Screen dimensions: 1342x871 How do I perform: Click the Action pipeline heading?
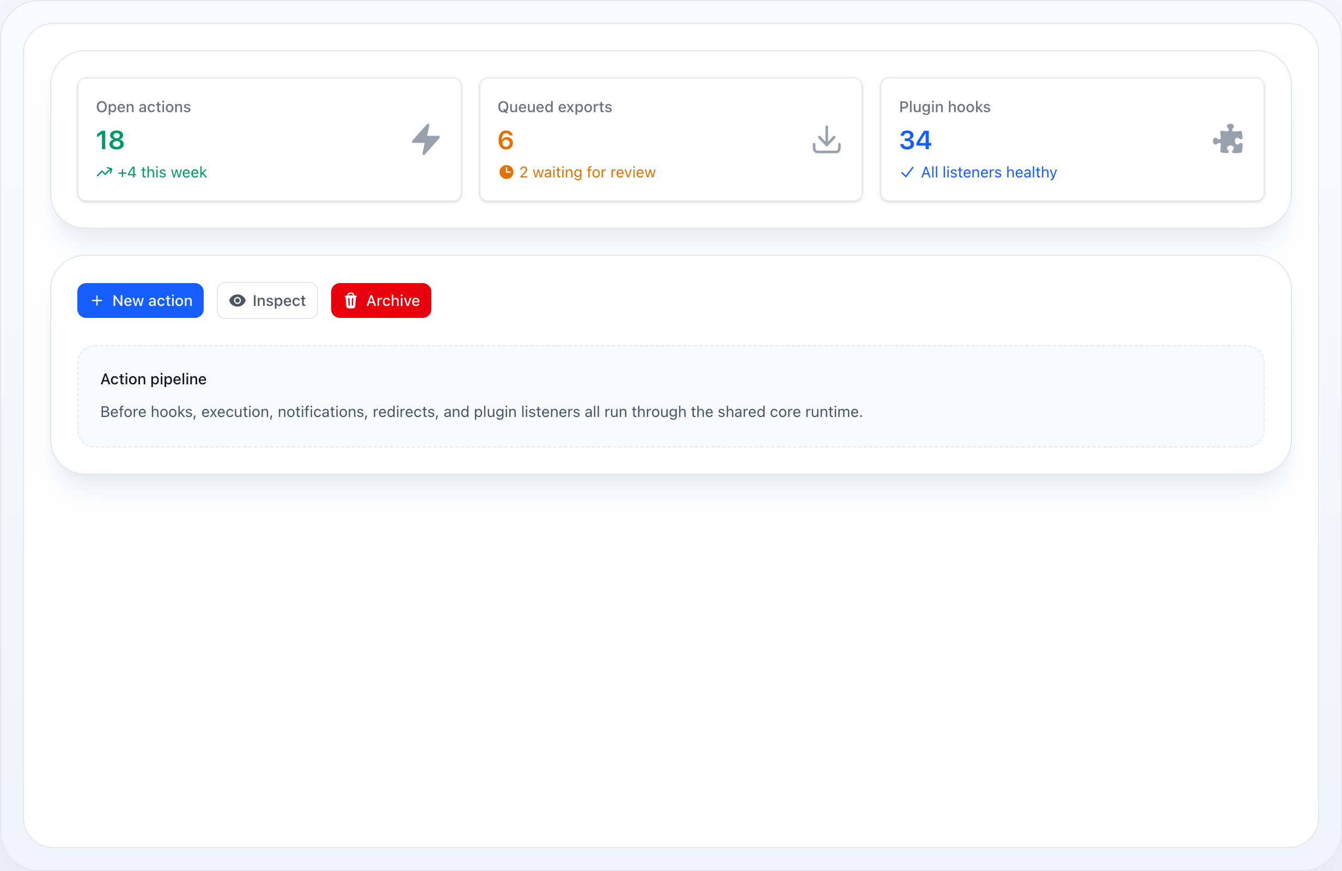click(x=154, y=379)
